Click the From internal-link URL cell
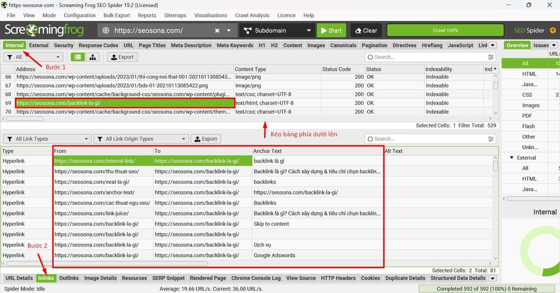 103,161
